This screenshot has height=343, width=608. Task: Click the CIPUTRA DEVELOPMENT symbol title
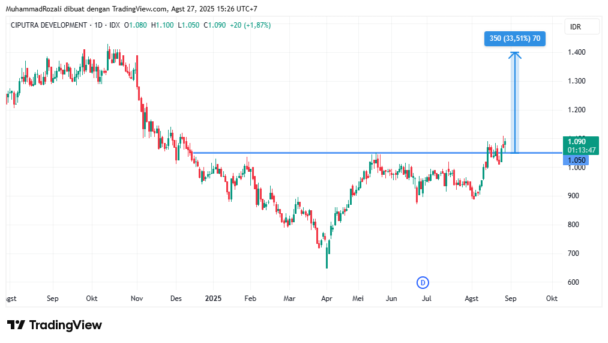(49, 25)
